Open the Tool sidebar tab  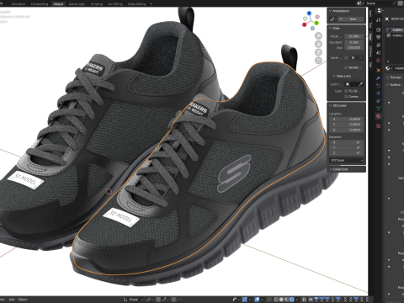click(370, 24)
